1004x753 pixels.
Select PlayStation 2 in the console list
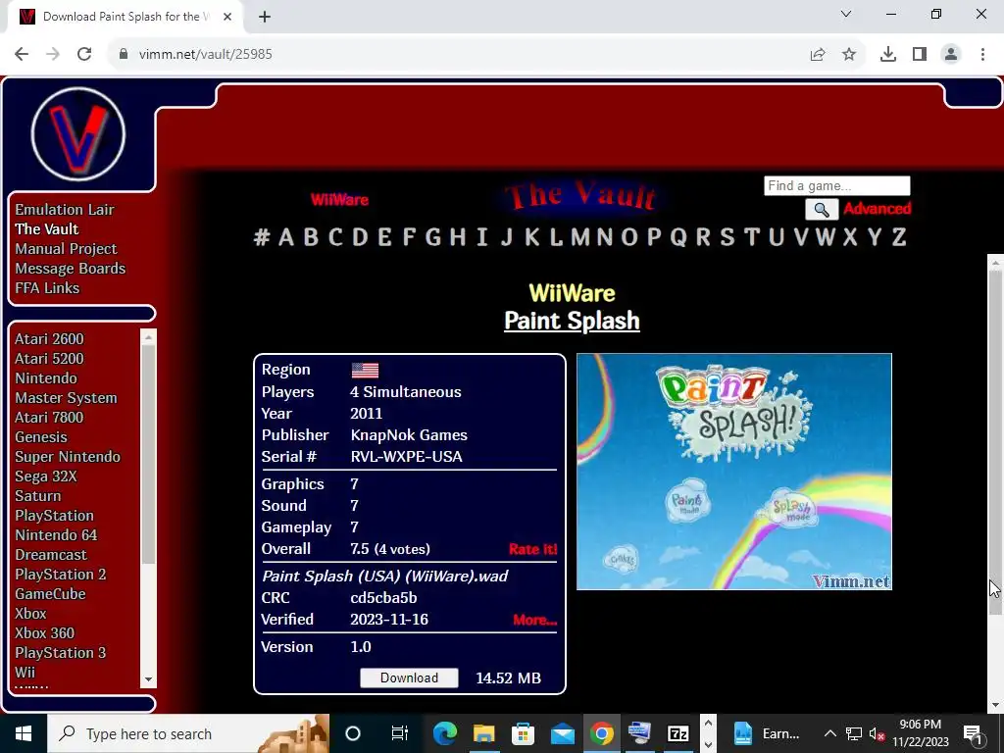pyautogui.click(x=61, y=575)
